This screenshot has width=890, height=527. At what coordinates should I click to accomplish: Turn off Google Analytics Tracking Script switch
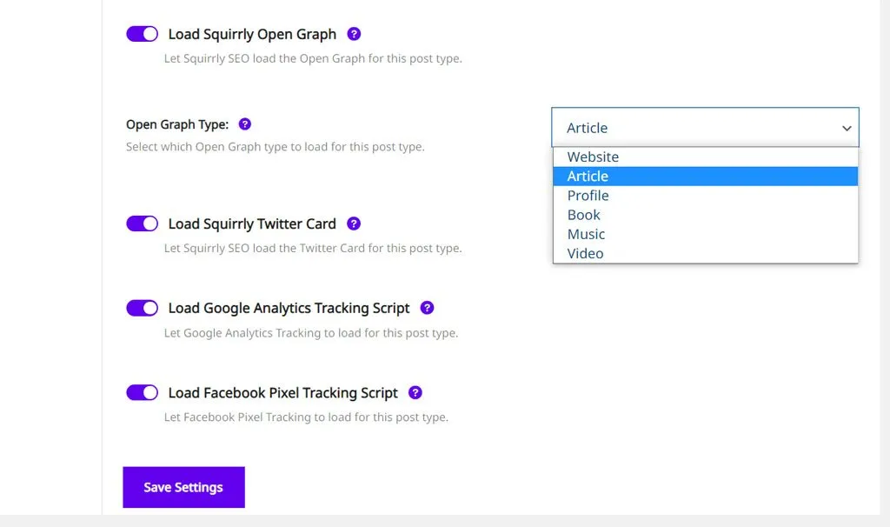tap(142, 308)
